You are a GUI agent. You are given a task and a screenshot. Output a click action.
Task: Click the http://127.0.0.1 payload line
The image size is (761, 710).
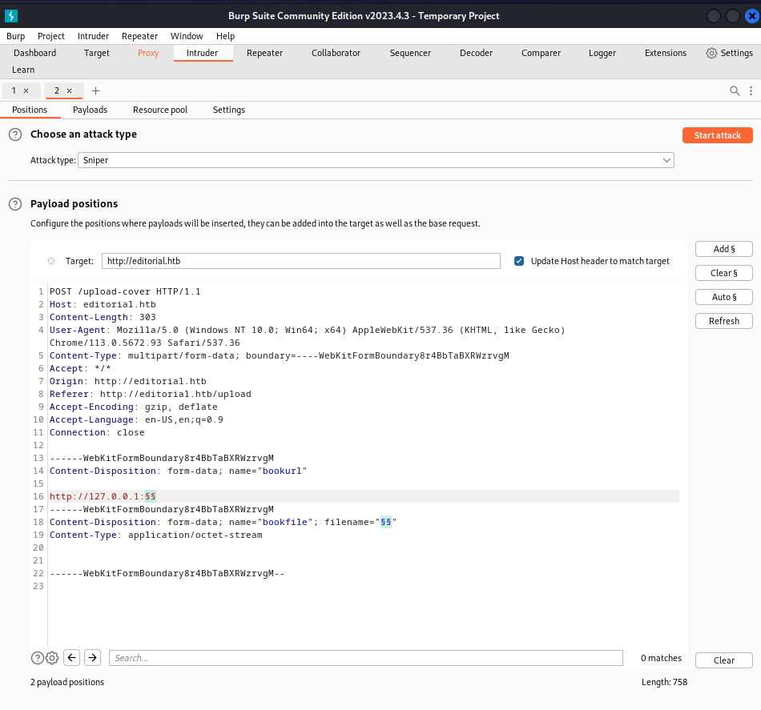103,496
